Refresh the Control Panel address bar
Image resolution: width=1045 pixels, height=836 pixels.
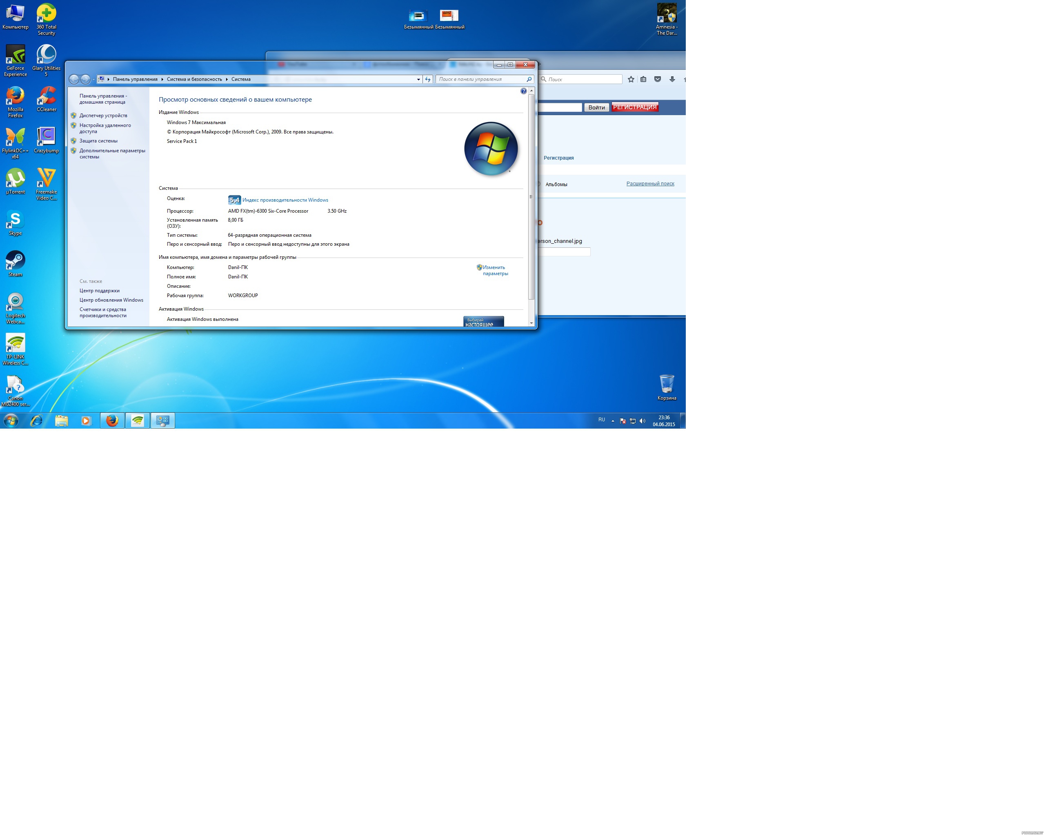click(x=427, y=79)
